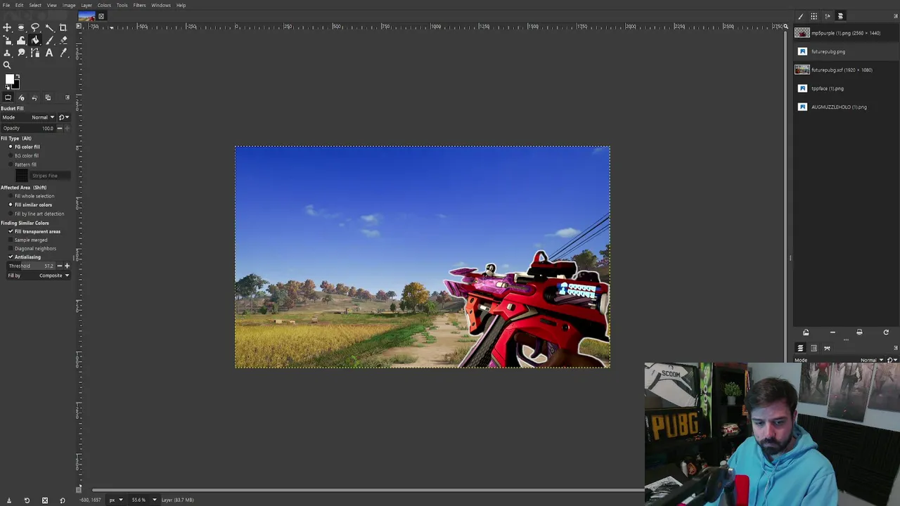This screenshot has height=506, width=900.
Task: Select AUGMUZZLEHOLO (1).png entry
Action: (846, 107)
